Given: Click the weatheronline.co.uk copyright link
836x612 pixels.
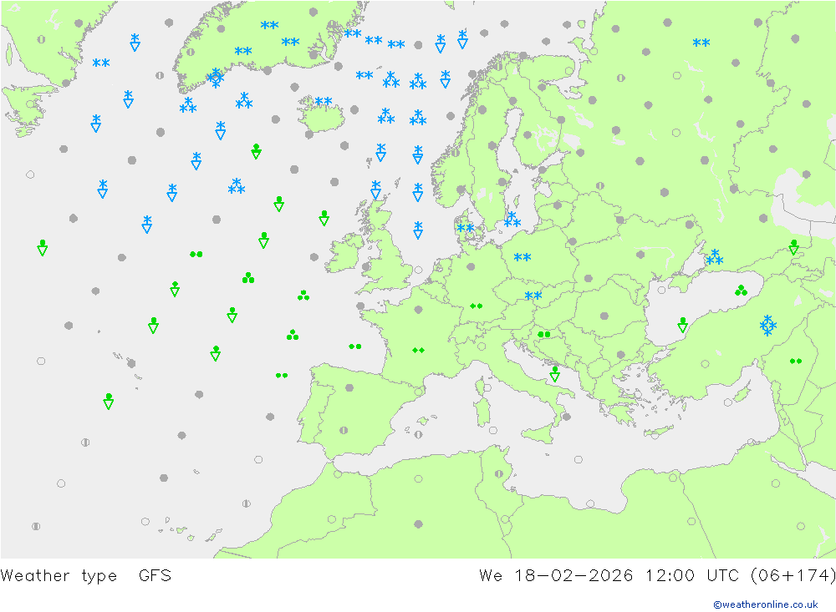Looking at the screenshot, I should coord(765,604).
